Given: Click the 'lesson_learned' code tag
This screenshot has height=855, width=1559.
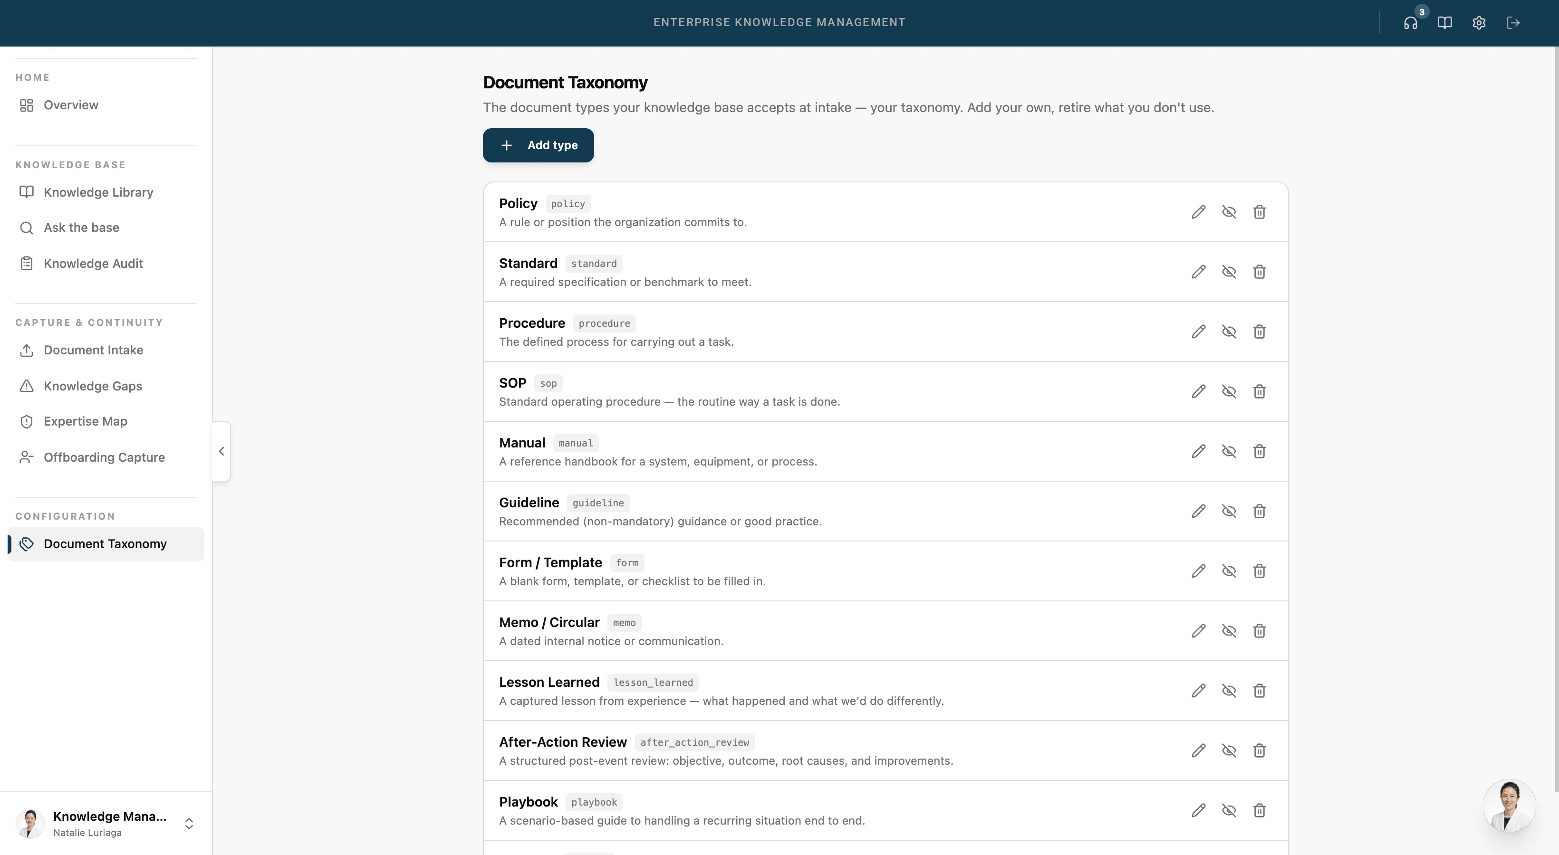Looking at the screenshot, I should pos(653,683).
